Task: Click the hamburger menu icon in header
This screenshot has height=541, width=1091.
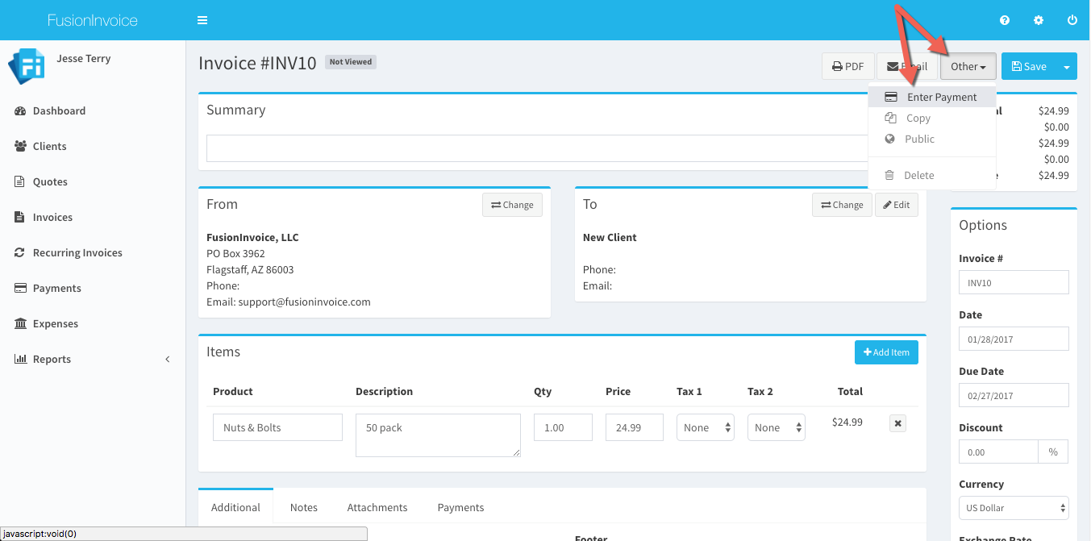Action: click(202, 20)
